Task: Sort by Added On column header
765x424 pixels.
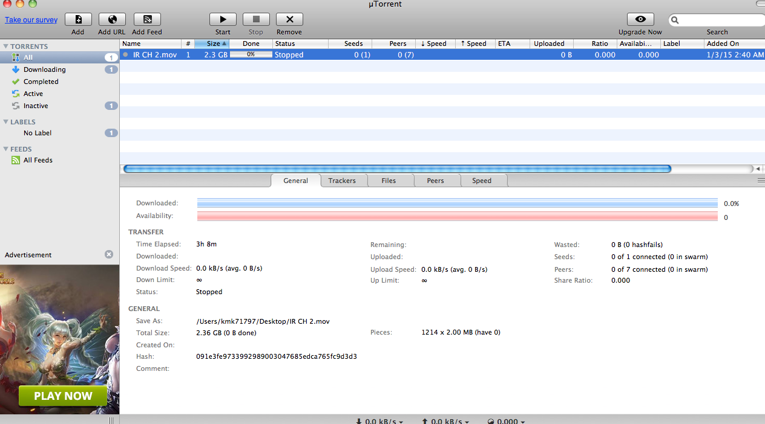Action: 735,43
